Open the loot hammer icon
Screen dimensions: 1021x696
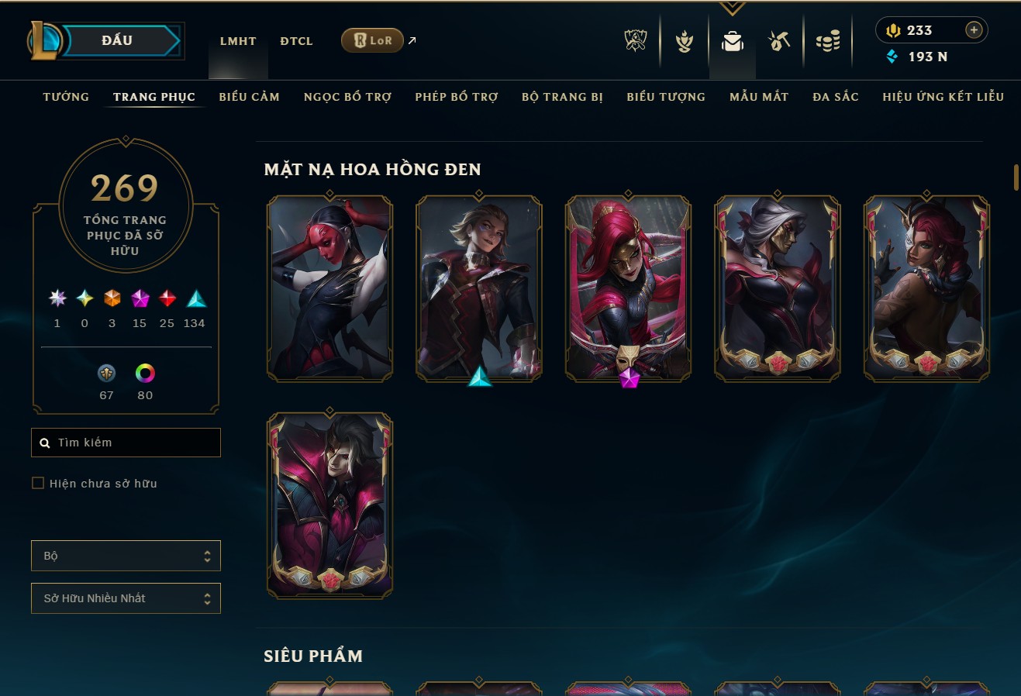click(x=779, y=41)
